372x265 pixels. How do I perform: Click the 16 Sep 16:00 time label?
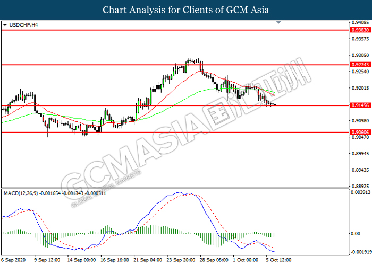tap(115, 260)
